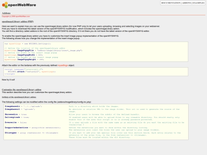
Task: Click the opening script tag line
Action: (24, 69)
